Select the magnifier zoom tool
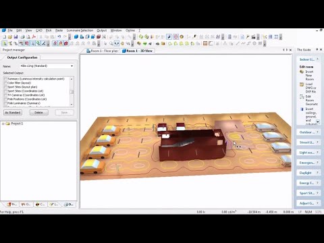 (111, 43)
